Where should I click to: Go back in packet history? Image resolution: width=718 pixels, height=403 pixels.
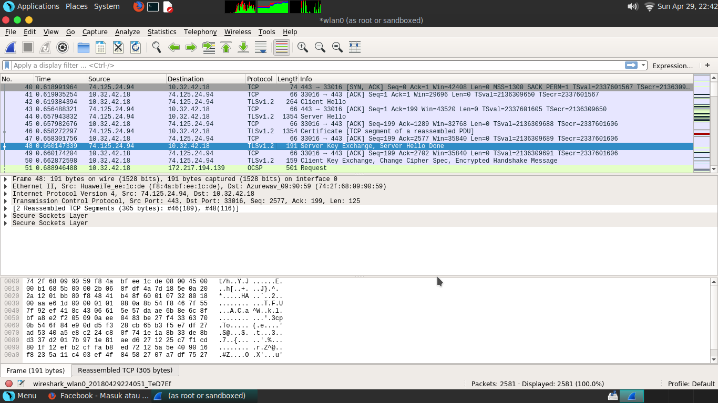tap(174, 47)
